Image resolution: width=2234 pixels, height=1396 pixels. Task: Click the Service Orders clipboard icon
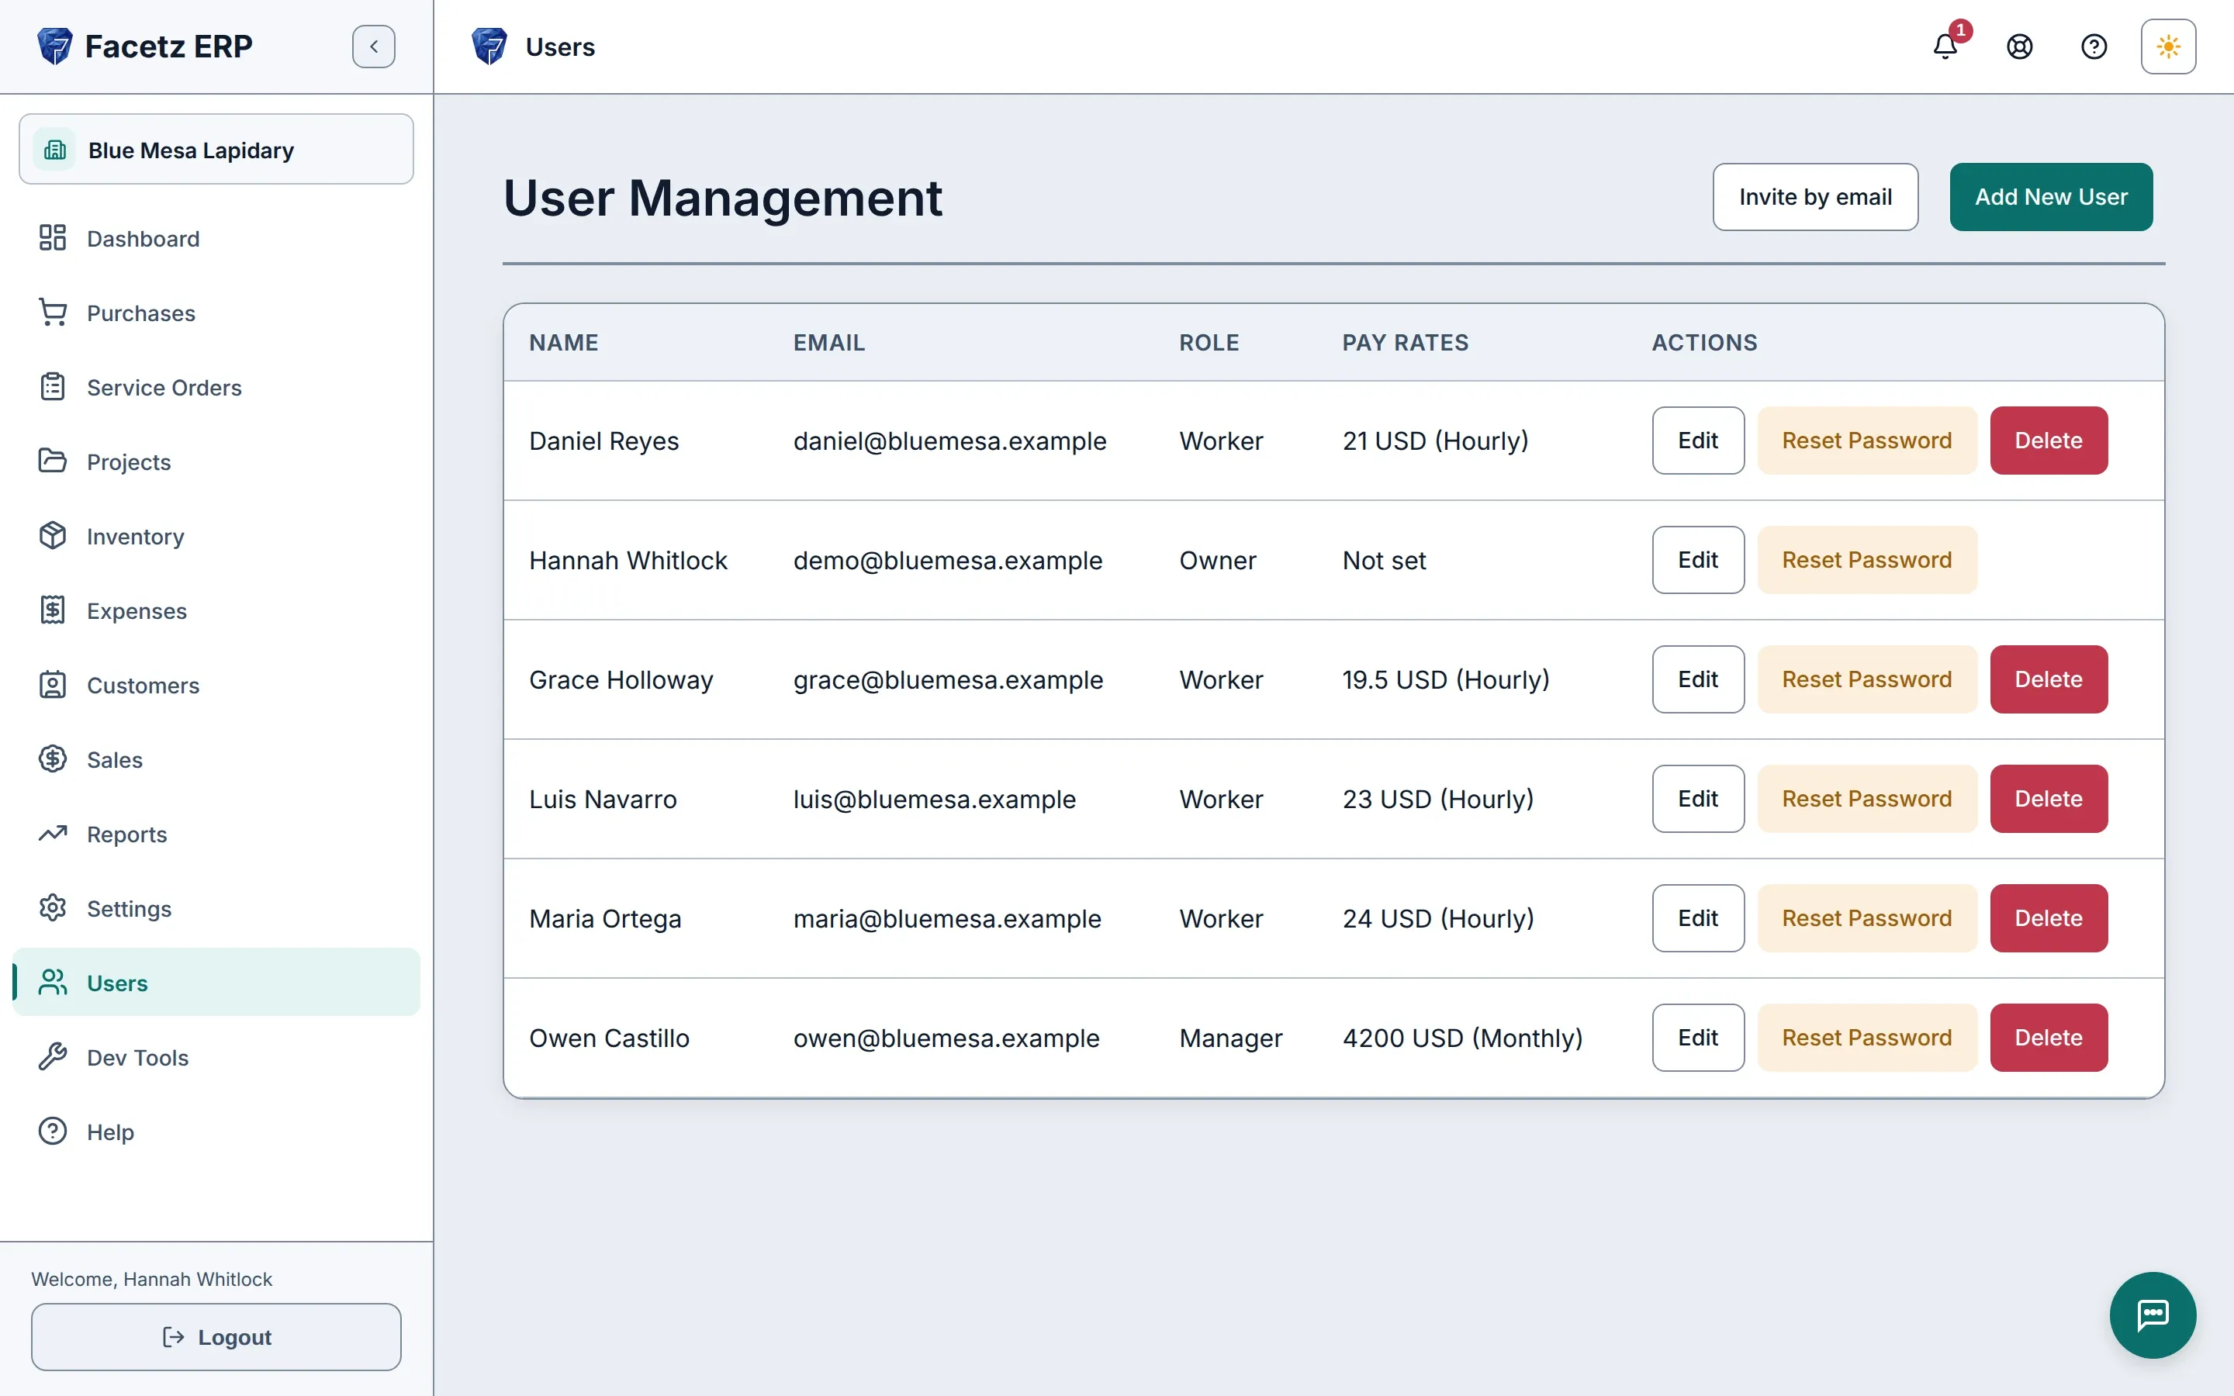coord(53,387)
